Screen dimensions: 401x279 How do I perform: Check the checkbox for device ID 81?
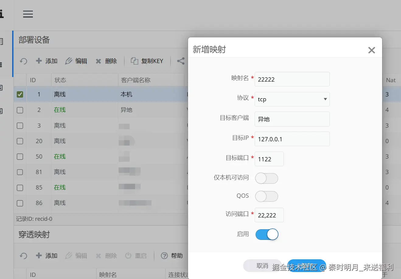point(20,172)
